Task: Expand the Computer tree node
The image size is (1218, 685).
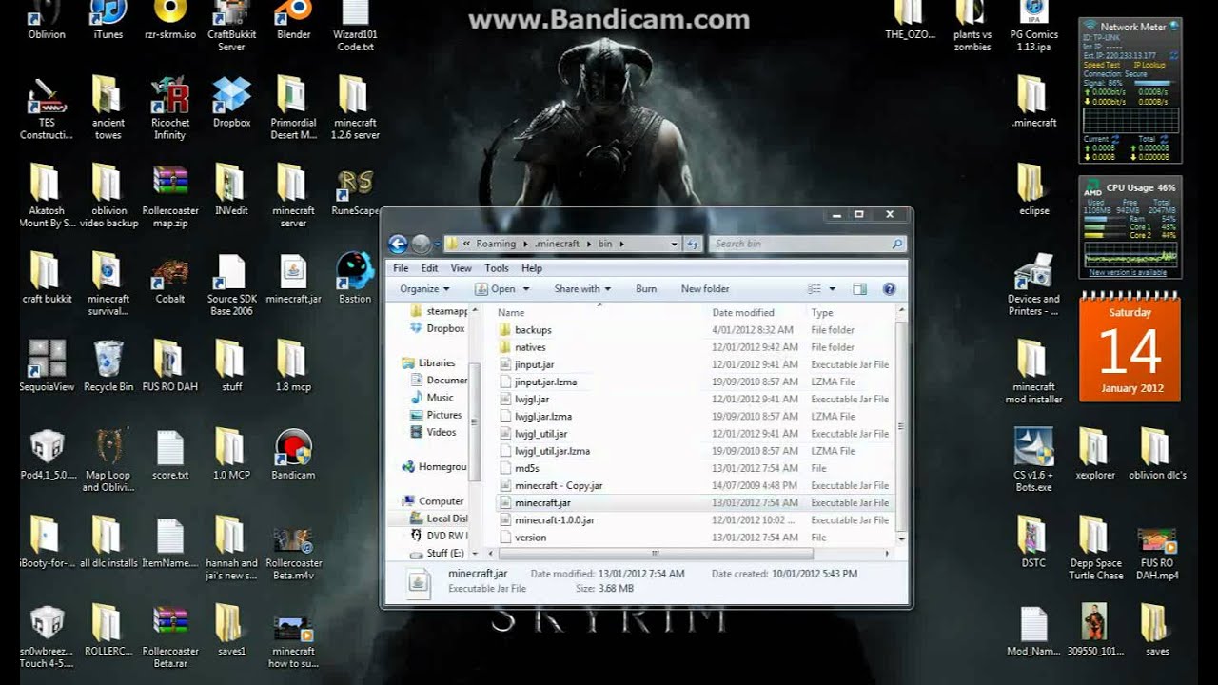Action: [397, 501]
